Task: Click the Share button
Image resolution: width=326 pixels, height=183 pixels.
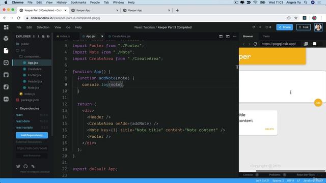Action: click(284, 27)
